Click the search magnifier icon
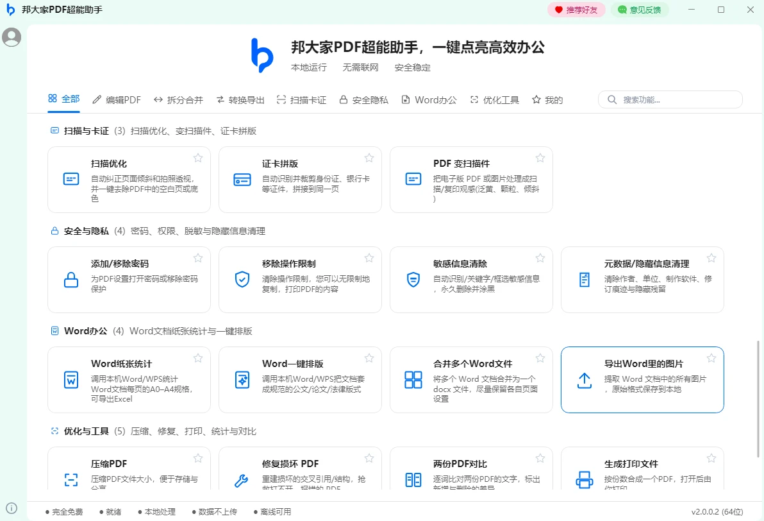This screenshot has height=521, width=764. (612, 99)
